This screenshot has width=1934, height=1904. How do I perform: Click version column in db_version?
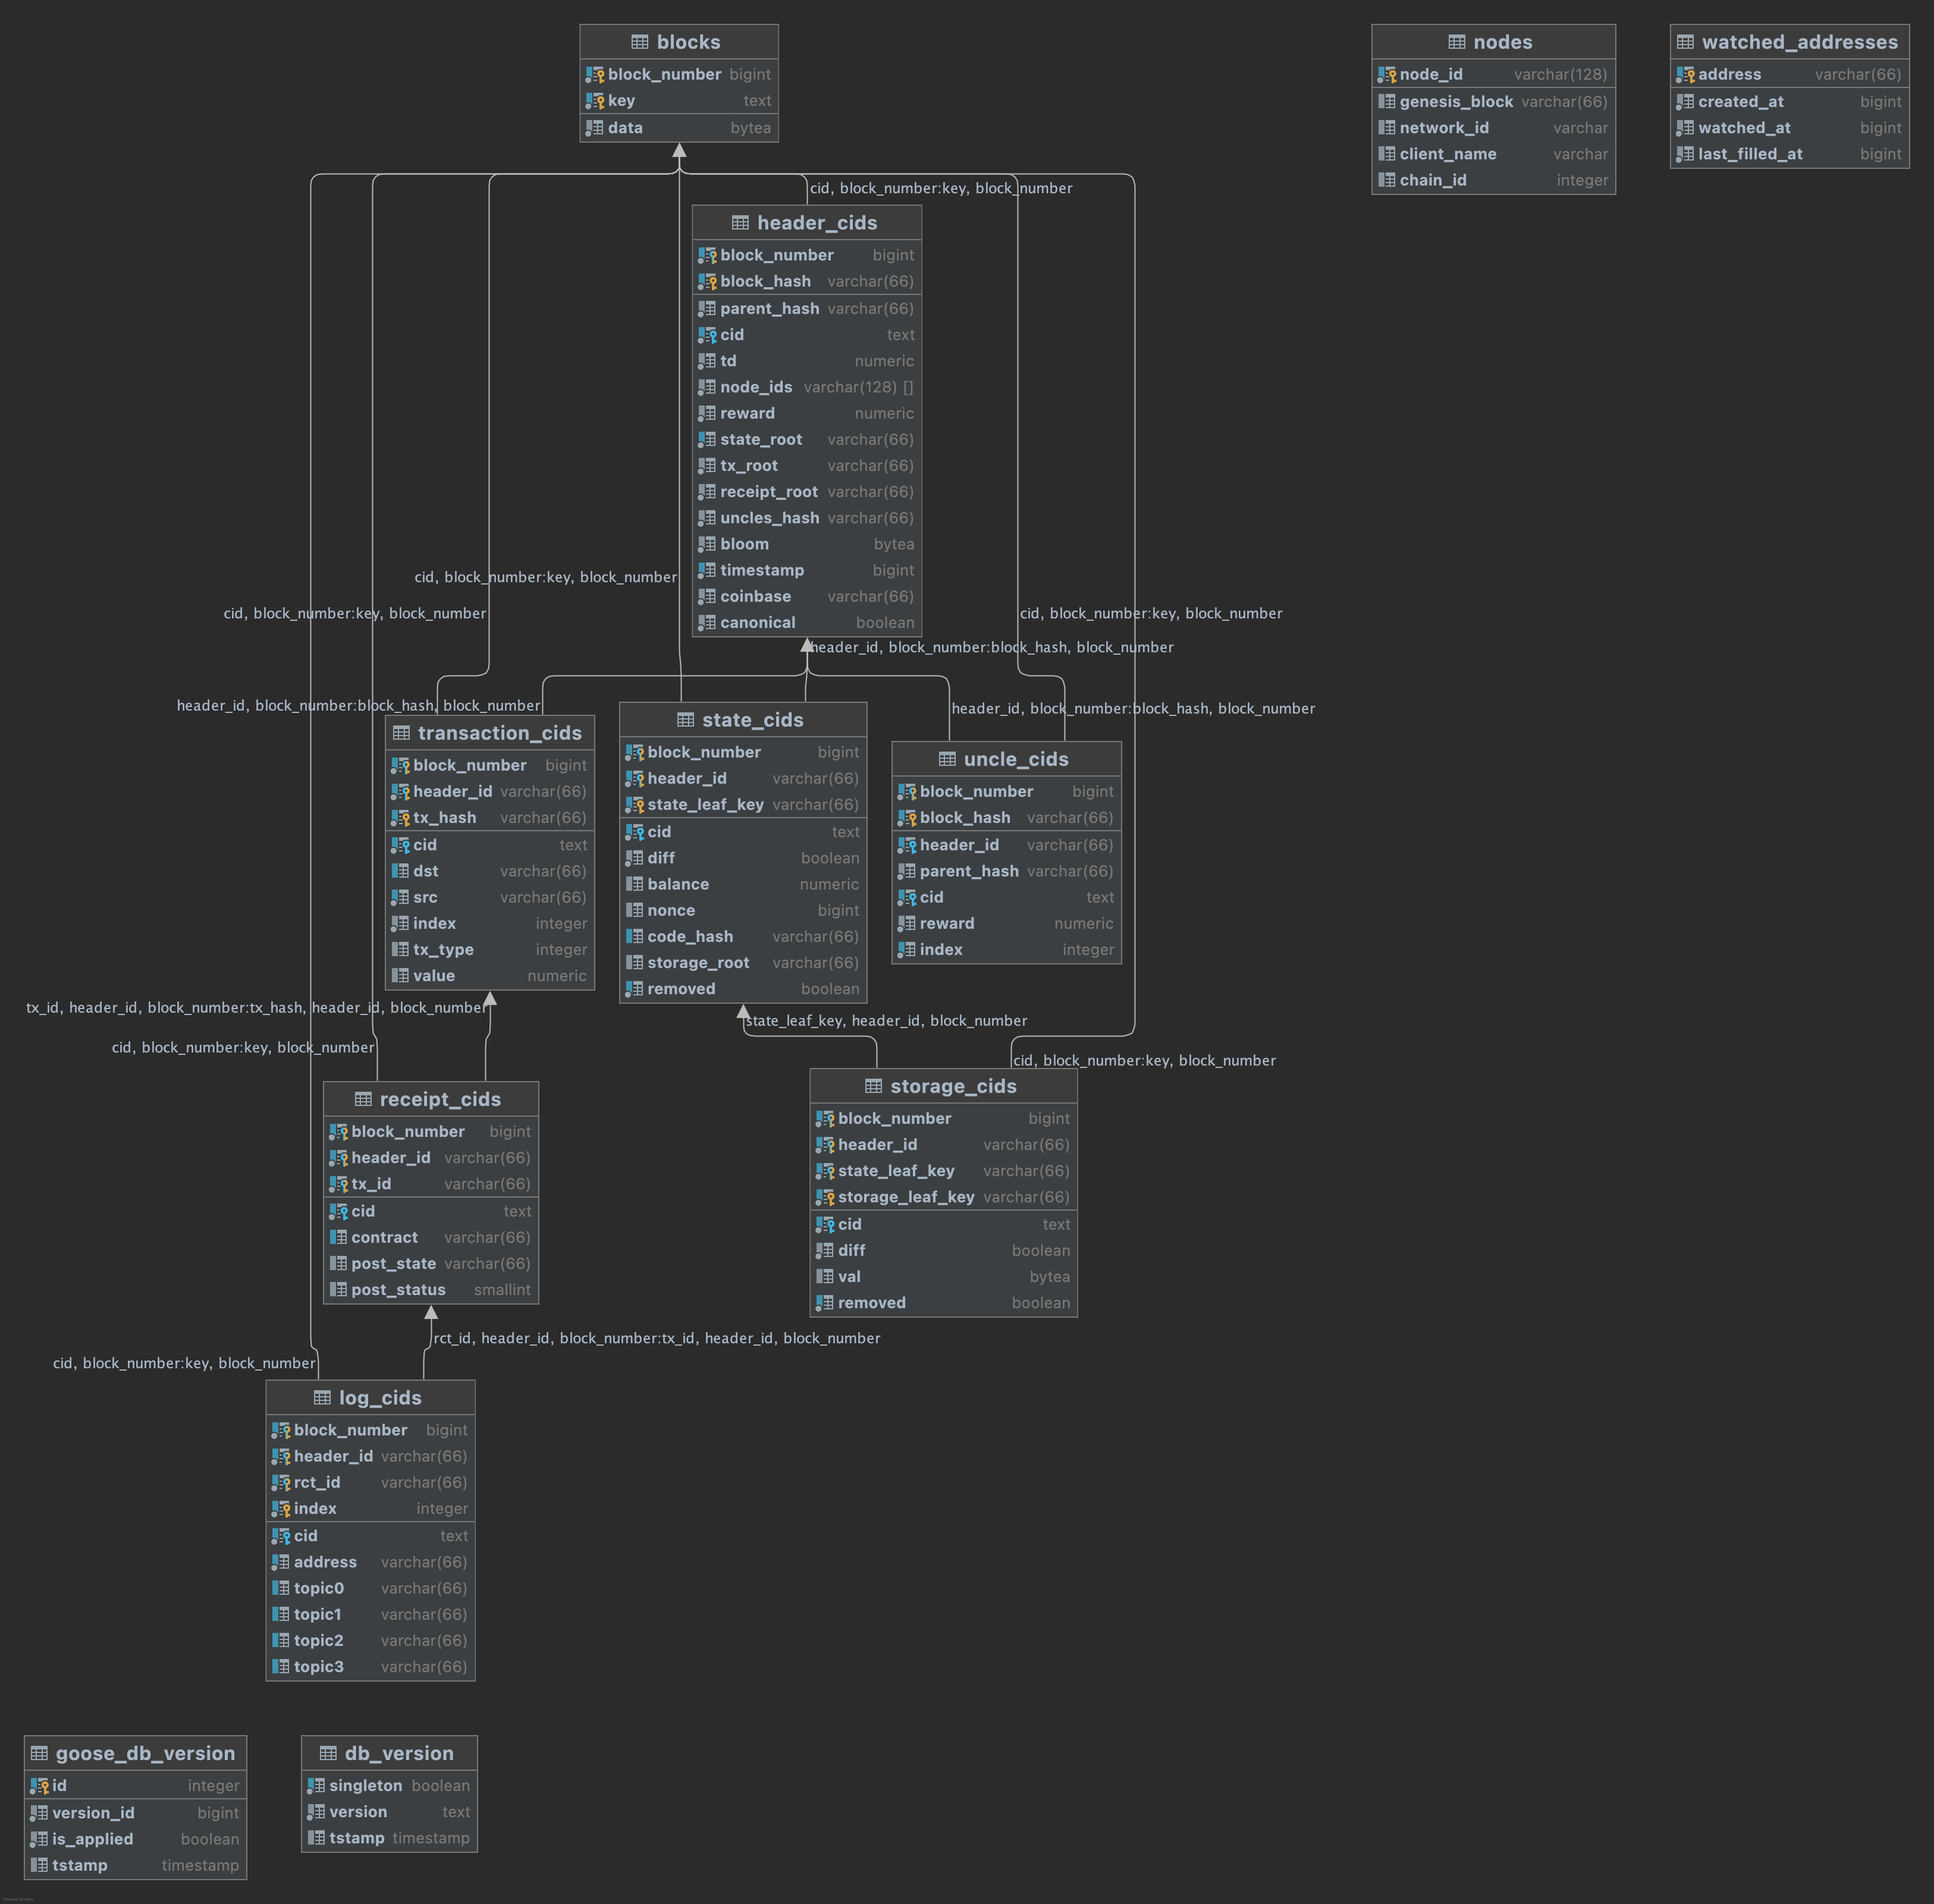coord(389,1812)
